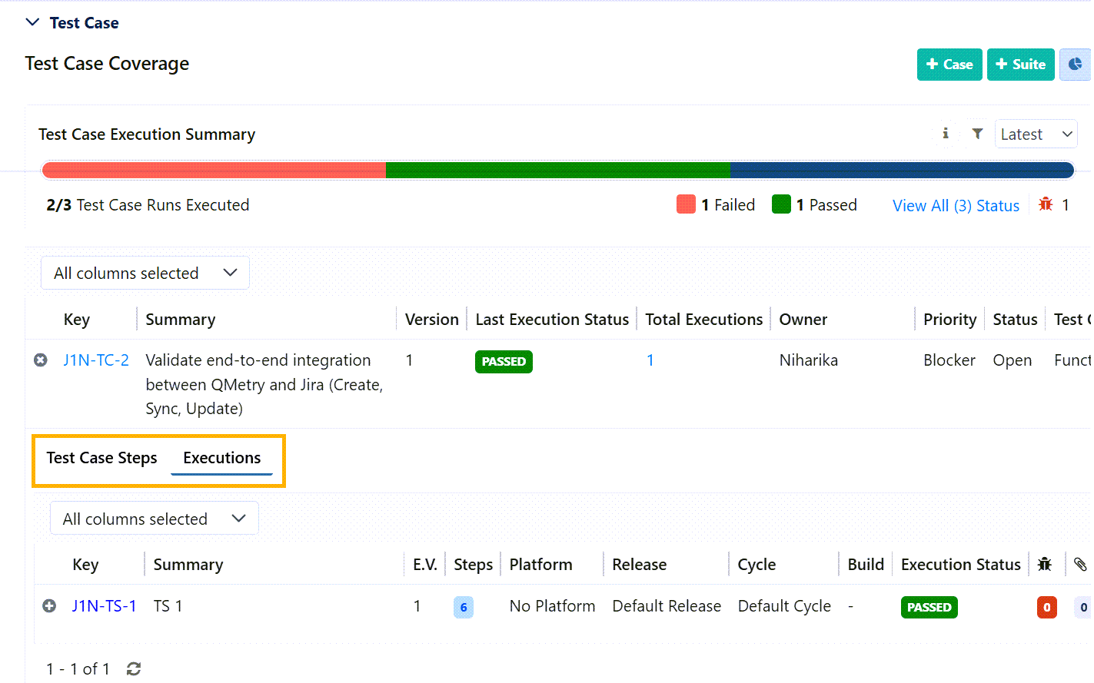Click the refresh icon next to pagination
The width and height of the screenshot is (1094, 683).
(134, 669)
